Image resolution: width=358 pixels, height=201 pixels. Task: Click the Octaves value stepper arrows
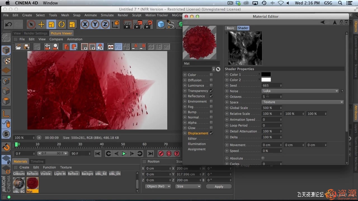click(281, 97)
